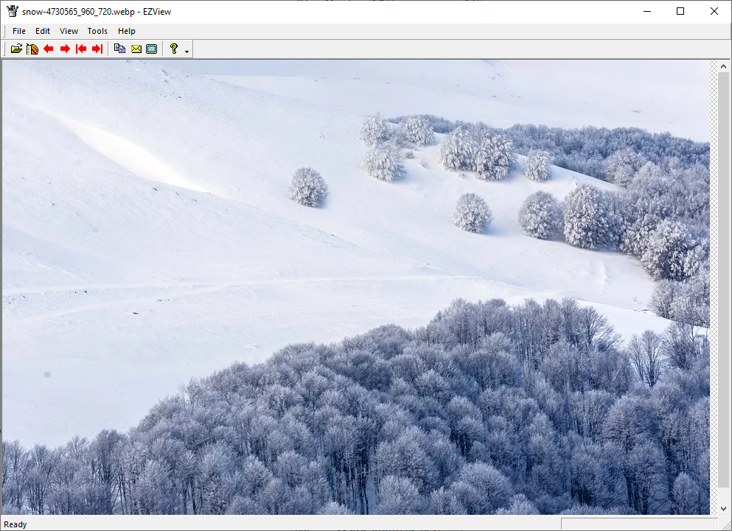Open the Edit menu
Screen dimensions: 732x531
[43, 31]
